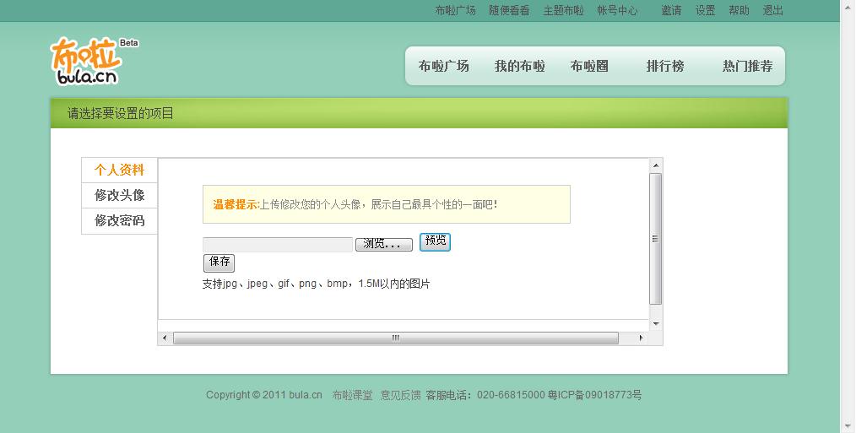Open 主题布啦 link
Viewport: 856px width, 433px height.
563,10
